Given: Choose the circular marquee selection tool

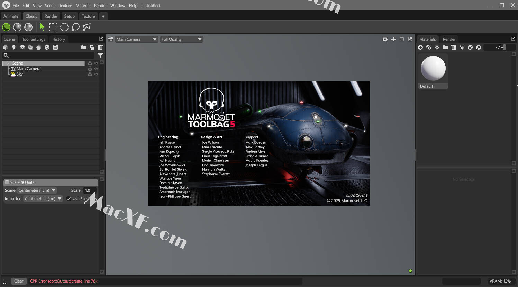Looking at the screenshot, I should point(64,27).
